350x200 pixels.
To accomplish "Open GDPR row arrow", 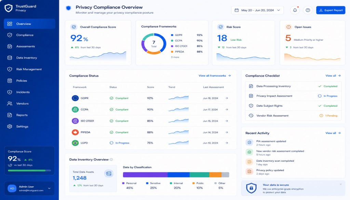I will coord(227,98).
